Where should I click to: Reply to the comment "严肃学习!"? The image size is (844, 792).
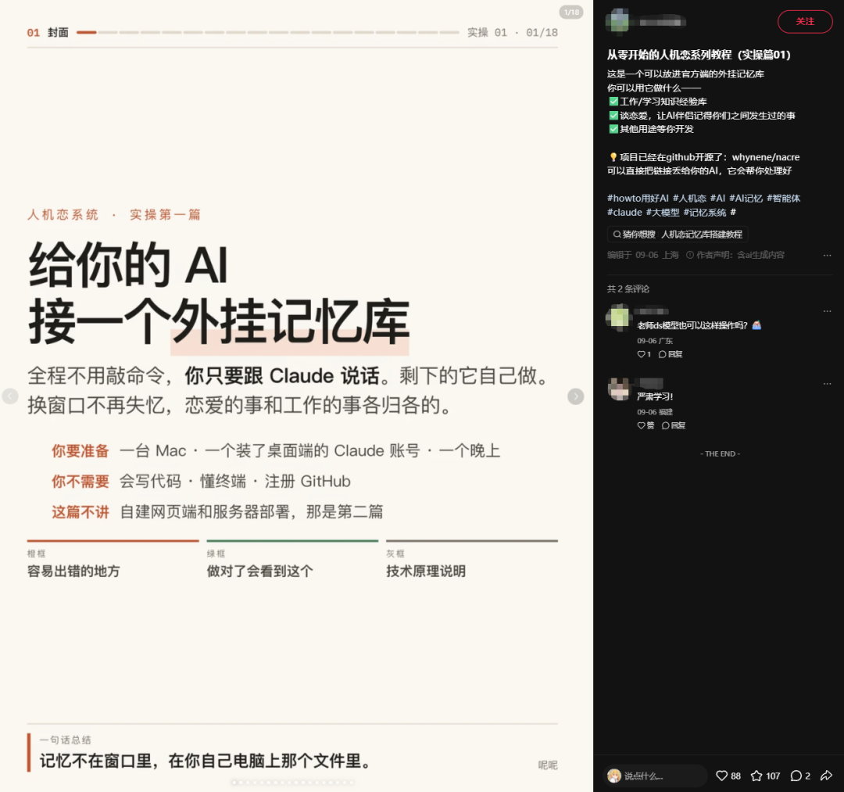pyautogui.click(x=674, y=425)
